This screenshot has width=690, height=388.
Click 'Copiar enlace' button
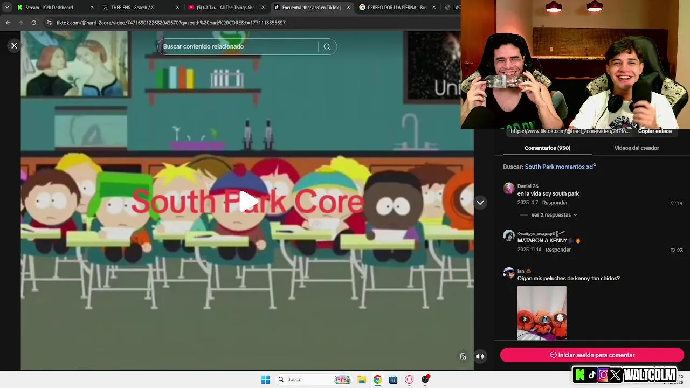(x=654, y=131)
